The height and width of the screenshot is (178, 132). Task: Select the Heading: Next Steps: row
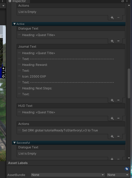click(x=71, y=88)
